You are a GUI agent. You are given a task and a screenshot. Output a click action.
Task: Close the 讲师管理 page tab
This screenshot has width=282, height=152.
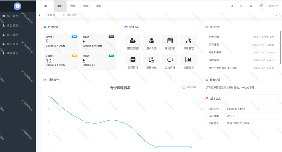coord(80,15)
